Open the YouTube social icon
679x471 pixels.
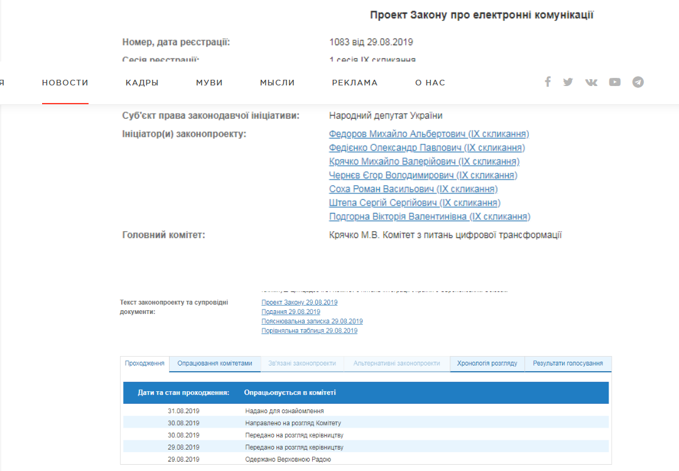(x=614, y=82)
